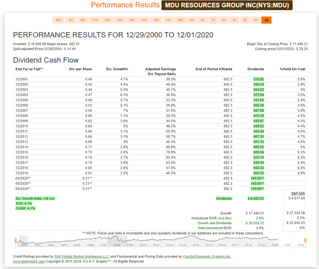Click the Total Annualized ROR label
The image size is (319, 269).
coord(215,228)
